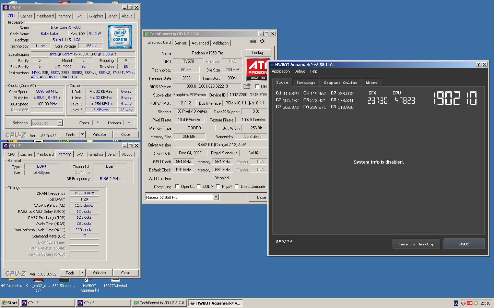Click the Lookup button in GPU-Z
Screen dimensions: 494x308
coord(258,53)
